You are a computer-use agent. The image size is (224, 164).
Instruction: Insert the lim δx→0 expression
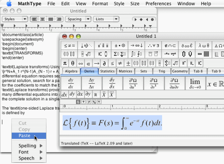point(195,83)
